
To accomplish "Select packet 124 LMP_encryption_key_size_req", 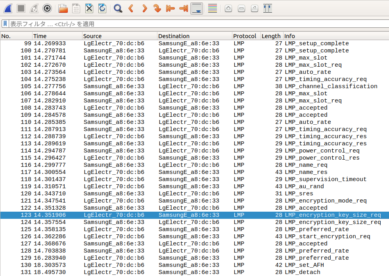I will pyautogui.click(x=194, y=222).
